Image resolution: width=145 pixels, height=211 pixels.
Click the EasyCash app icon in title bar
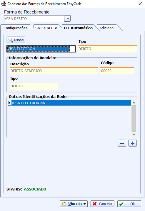pyautogui.click(x=3, y=4)
